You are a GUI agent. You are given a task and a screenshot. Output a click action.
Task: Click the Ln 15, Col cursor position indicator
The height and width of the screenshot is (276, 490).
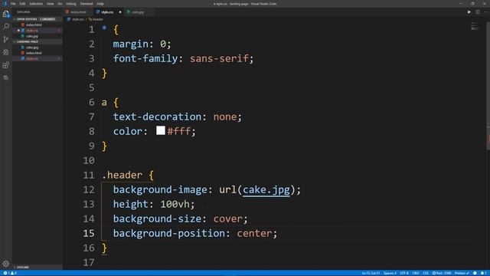pos(371,273)
